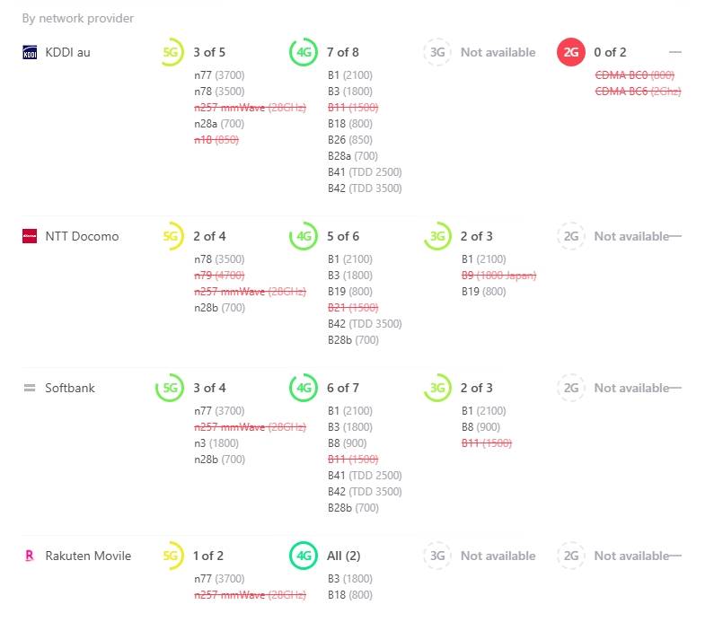Click the Rakuten R logo icon

click(x=30, y=556)
